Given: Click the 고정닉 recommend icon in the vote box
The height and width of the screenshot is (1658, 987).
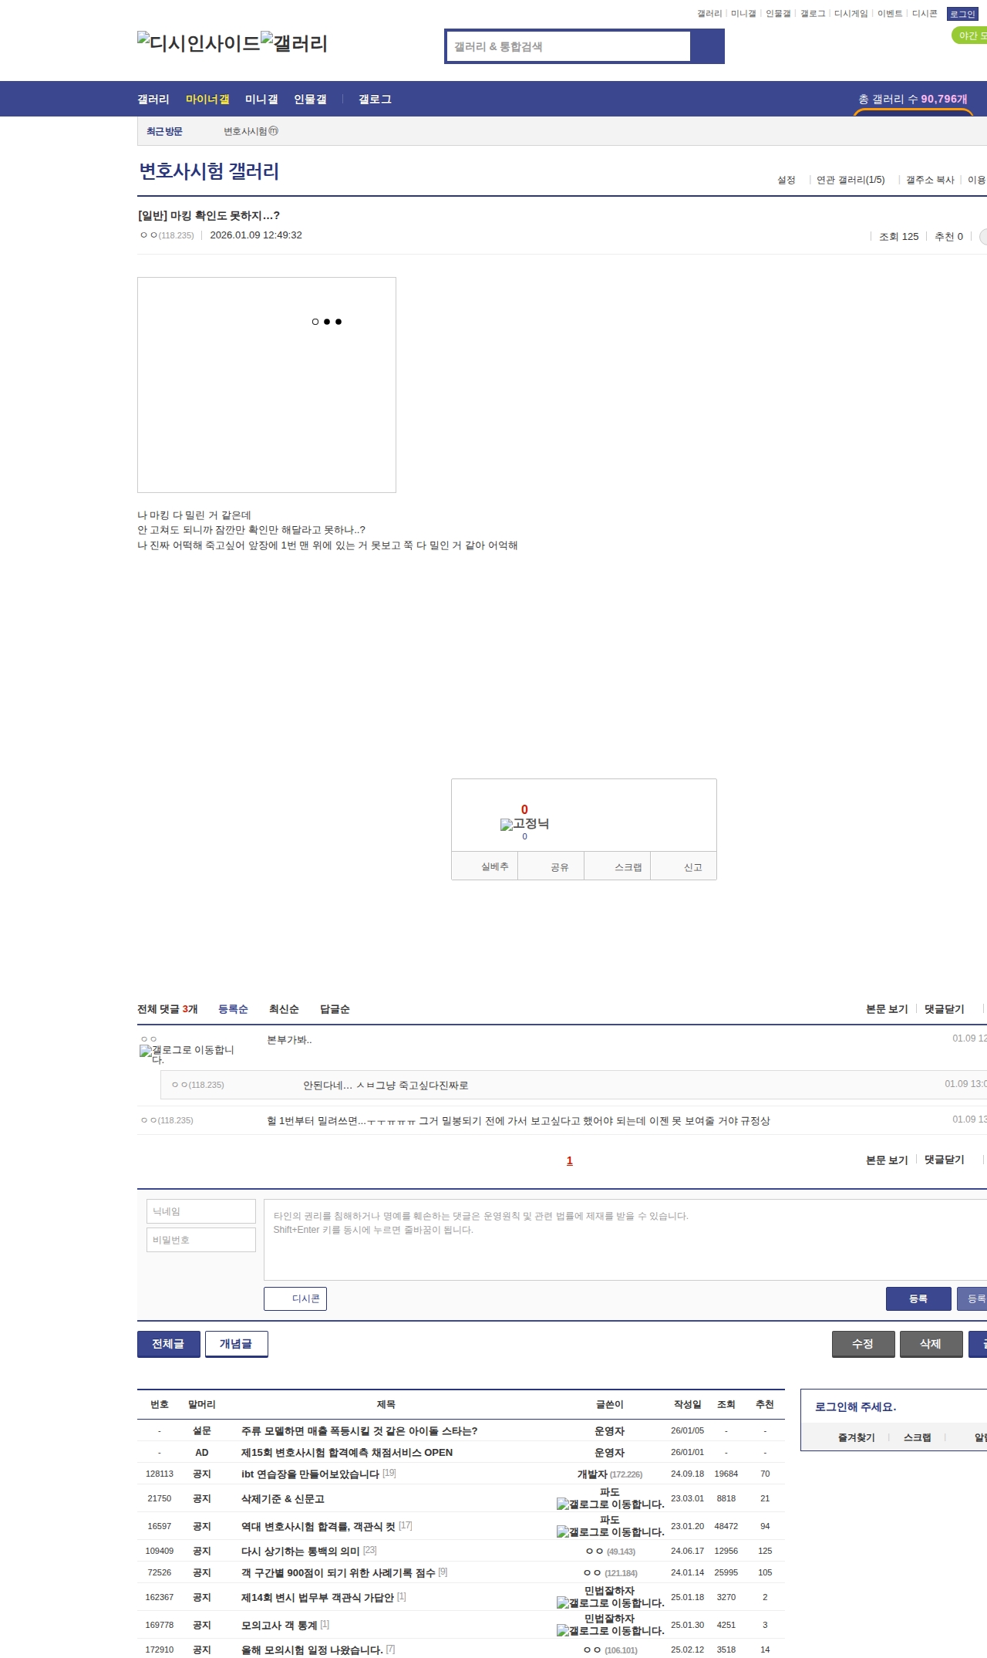Looking at the screenshot, I should (x=524, y=824).
